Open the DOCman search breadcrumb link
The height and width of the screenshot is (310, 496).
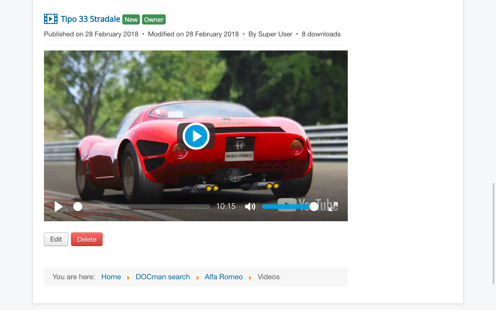tap(163, 277)
